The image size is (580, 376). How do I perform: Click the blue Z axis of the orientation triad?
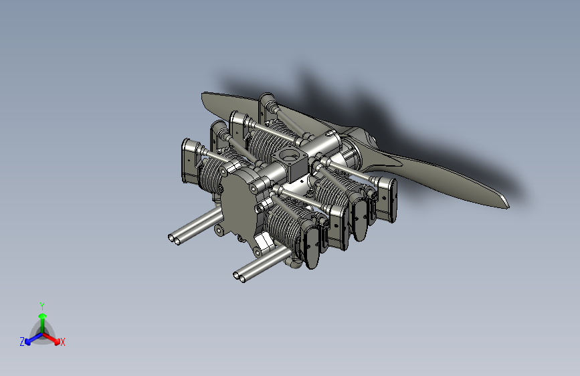pos(33,339)
